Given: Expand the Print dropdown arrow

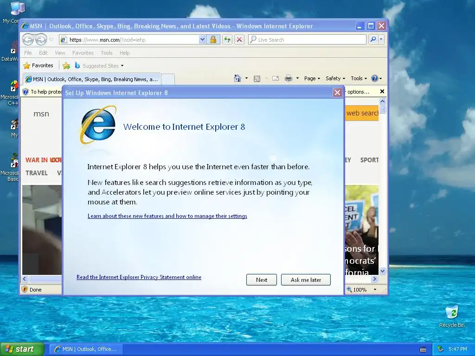Looking at the screenshot, I should tap(297, 78).
